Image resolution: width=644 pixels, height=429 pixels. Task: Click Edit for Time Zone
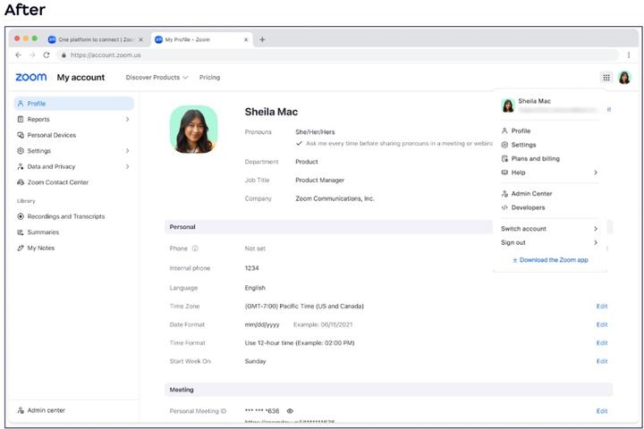point(602,307)
